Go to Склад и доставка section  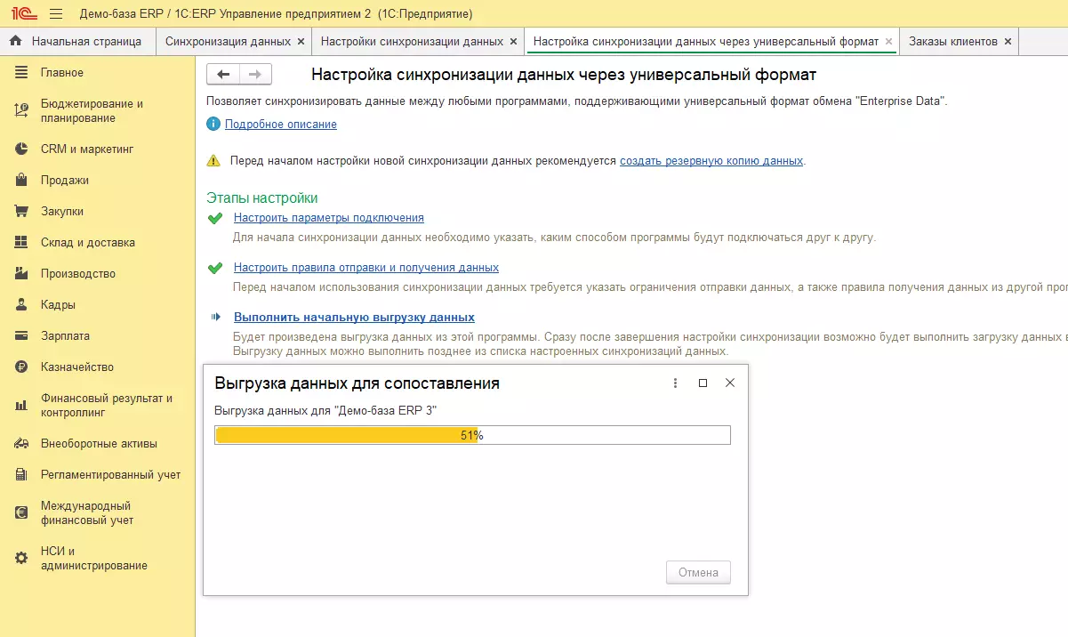tap(87, 243)
